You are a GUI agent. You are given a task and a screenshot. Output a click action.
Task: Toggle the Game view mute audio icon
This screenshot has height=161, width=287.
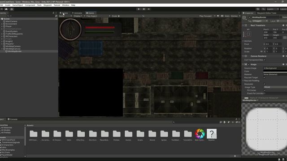click(x=218, y=16)
